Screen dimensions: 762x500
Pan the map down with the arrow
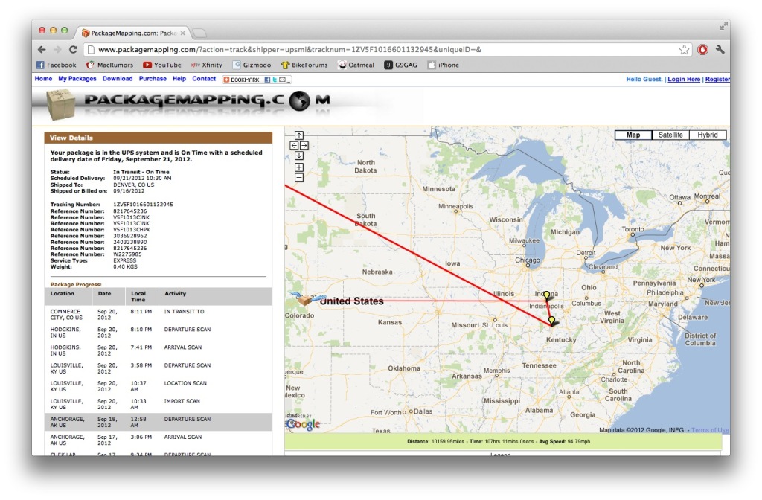point(299,156)
